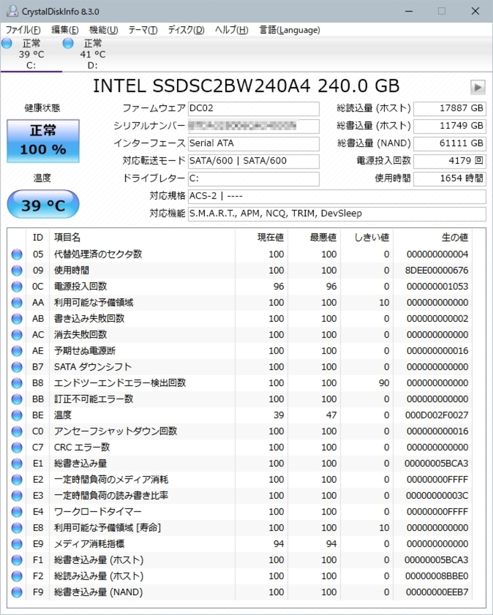Click the blue status dot for ID 05

[17, 254]
